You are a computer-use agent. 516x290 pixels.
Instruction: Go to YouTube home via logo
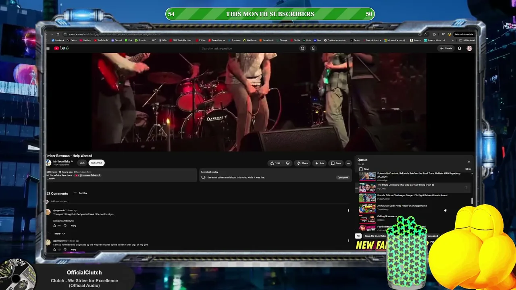(61, 48)
